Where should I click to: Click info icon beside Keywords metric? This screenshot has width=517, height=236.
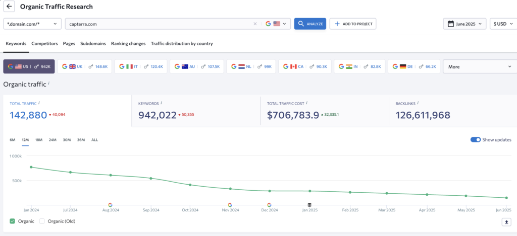pos(161,103)
